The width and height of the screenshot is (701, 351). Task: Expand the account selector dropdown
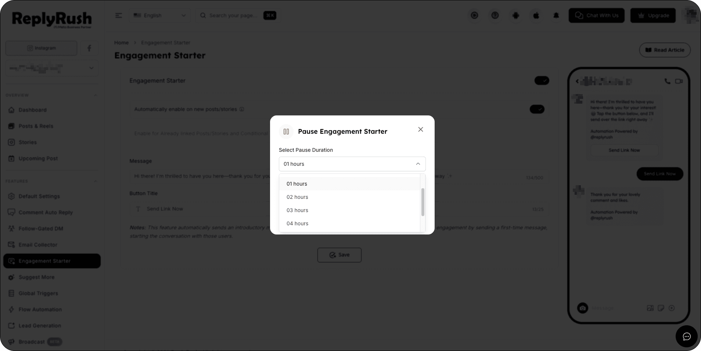click(52, 68)
